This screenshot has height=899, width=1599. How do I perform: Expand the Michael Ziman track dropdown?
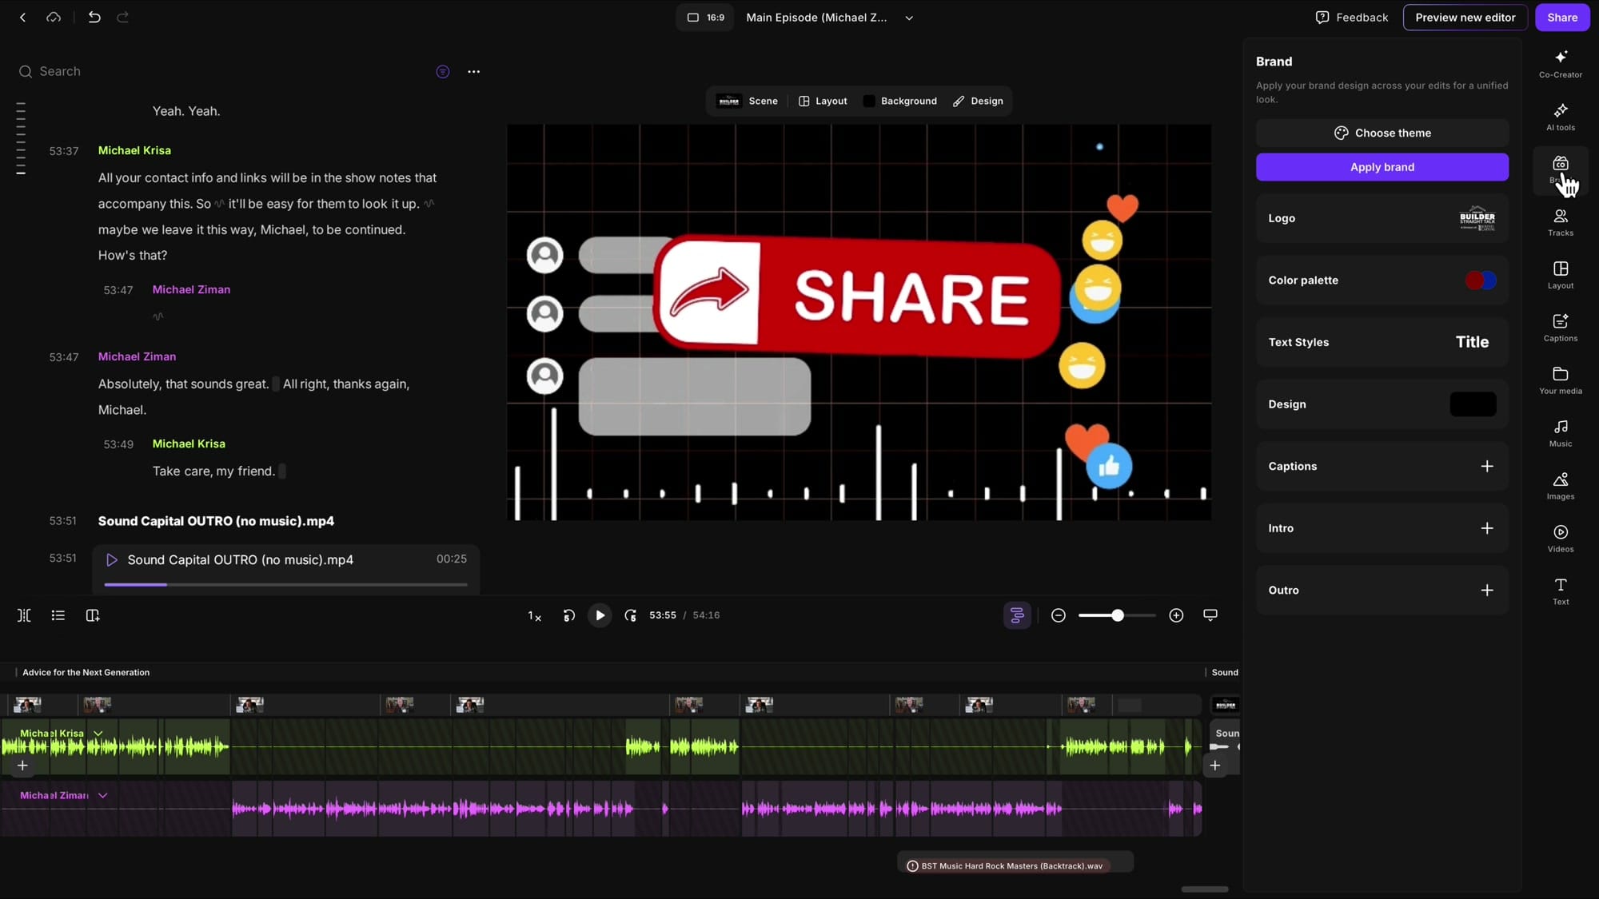coord(103,795)
